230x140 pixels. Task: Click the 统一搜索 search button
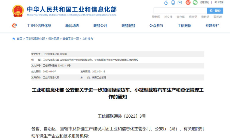[215, 11]
